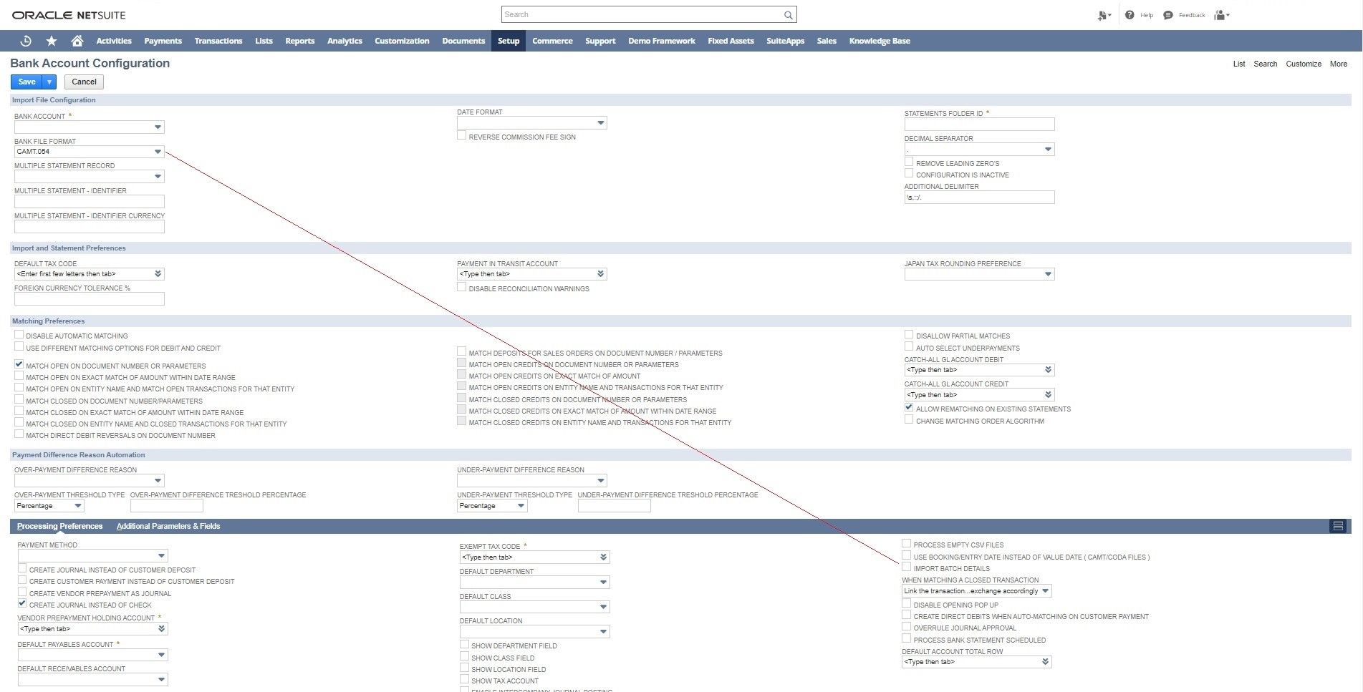Image resolution: width=1363 pixels, height=692 pixels.
Task: Toggle Disable Automatic Matching checkbox
Action: click(x=19, y=334)
